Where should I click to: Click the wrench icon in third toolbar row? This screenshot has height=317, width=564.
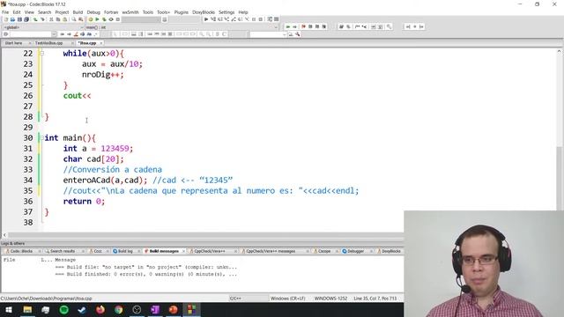[x=298, y=34]
